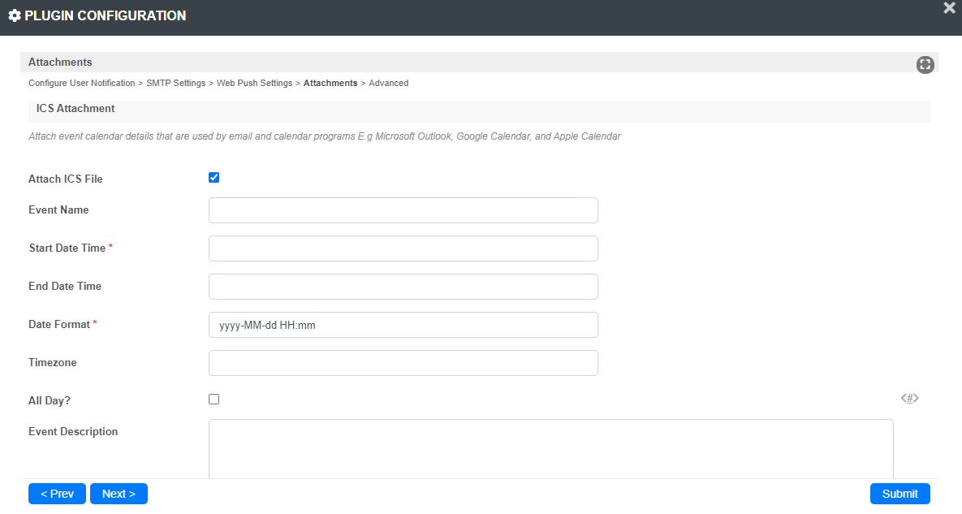Click the italic ICS help description
The width and height of the screenshot is (962, 514).
pyautogui.click(x=325, y=136)
